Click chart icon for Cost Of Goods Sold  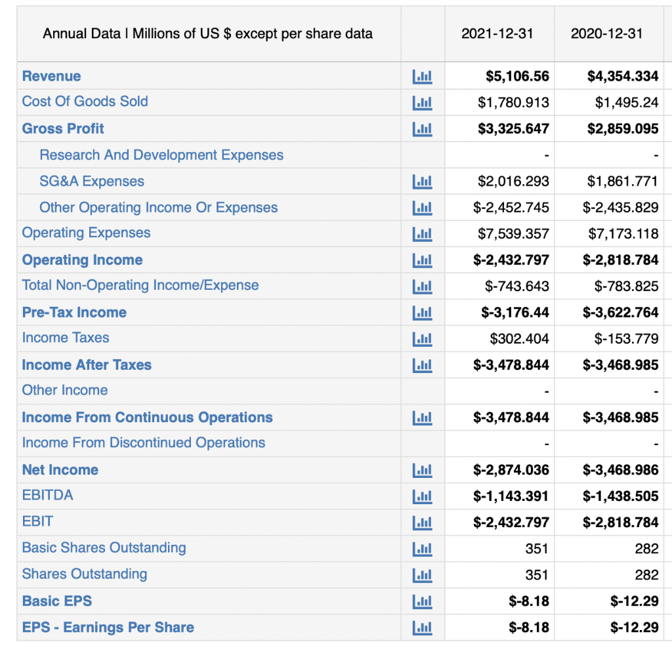pos(422,103)
